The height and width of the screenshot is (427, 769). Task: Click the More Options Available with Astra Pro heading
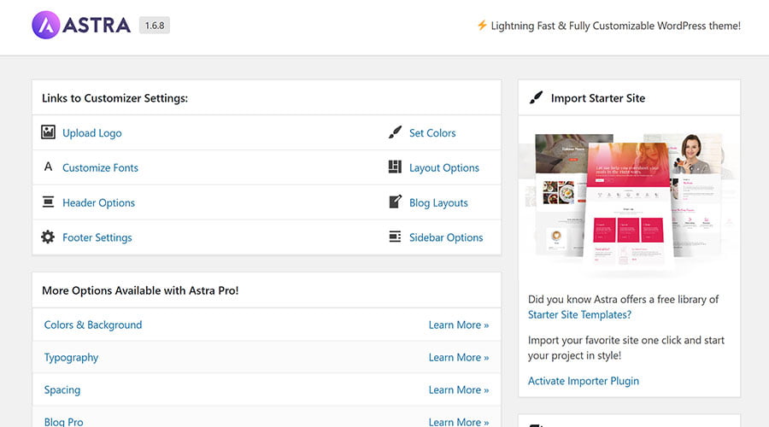(x=140, y=290)
